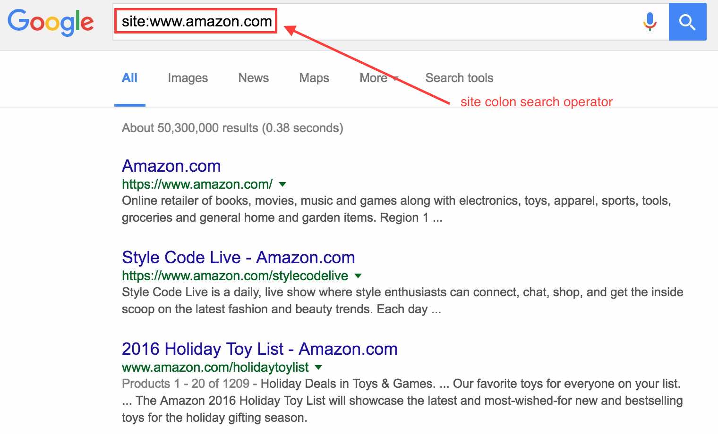Expand the arrow next to the holidaytoylist URL

click(318, 367)
